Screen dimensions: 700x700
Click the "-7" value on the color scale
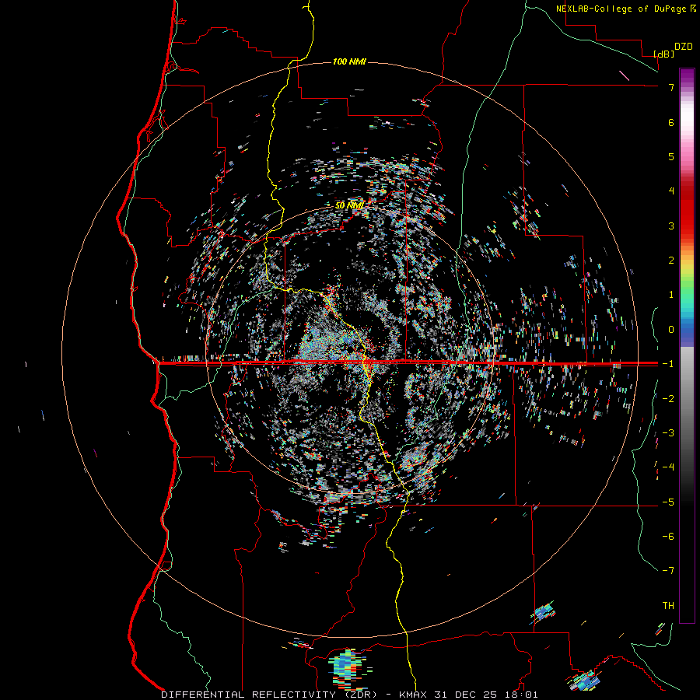(668, 571)
